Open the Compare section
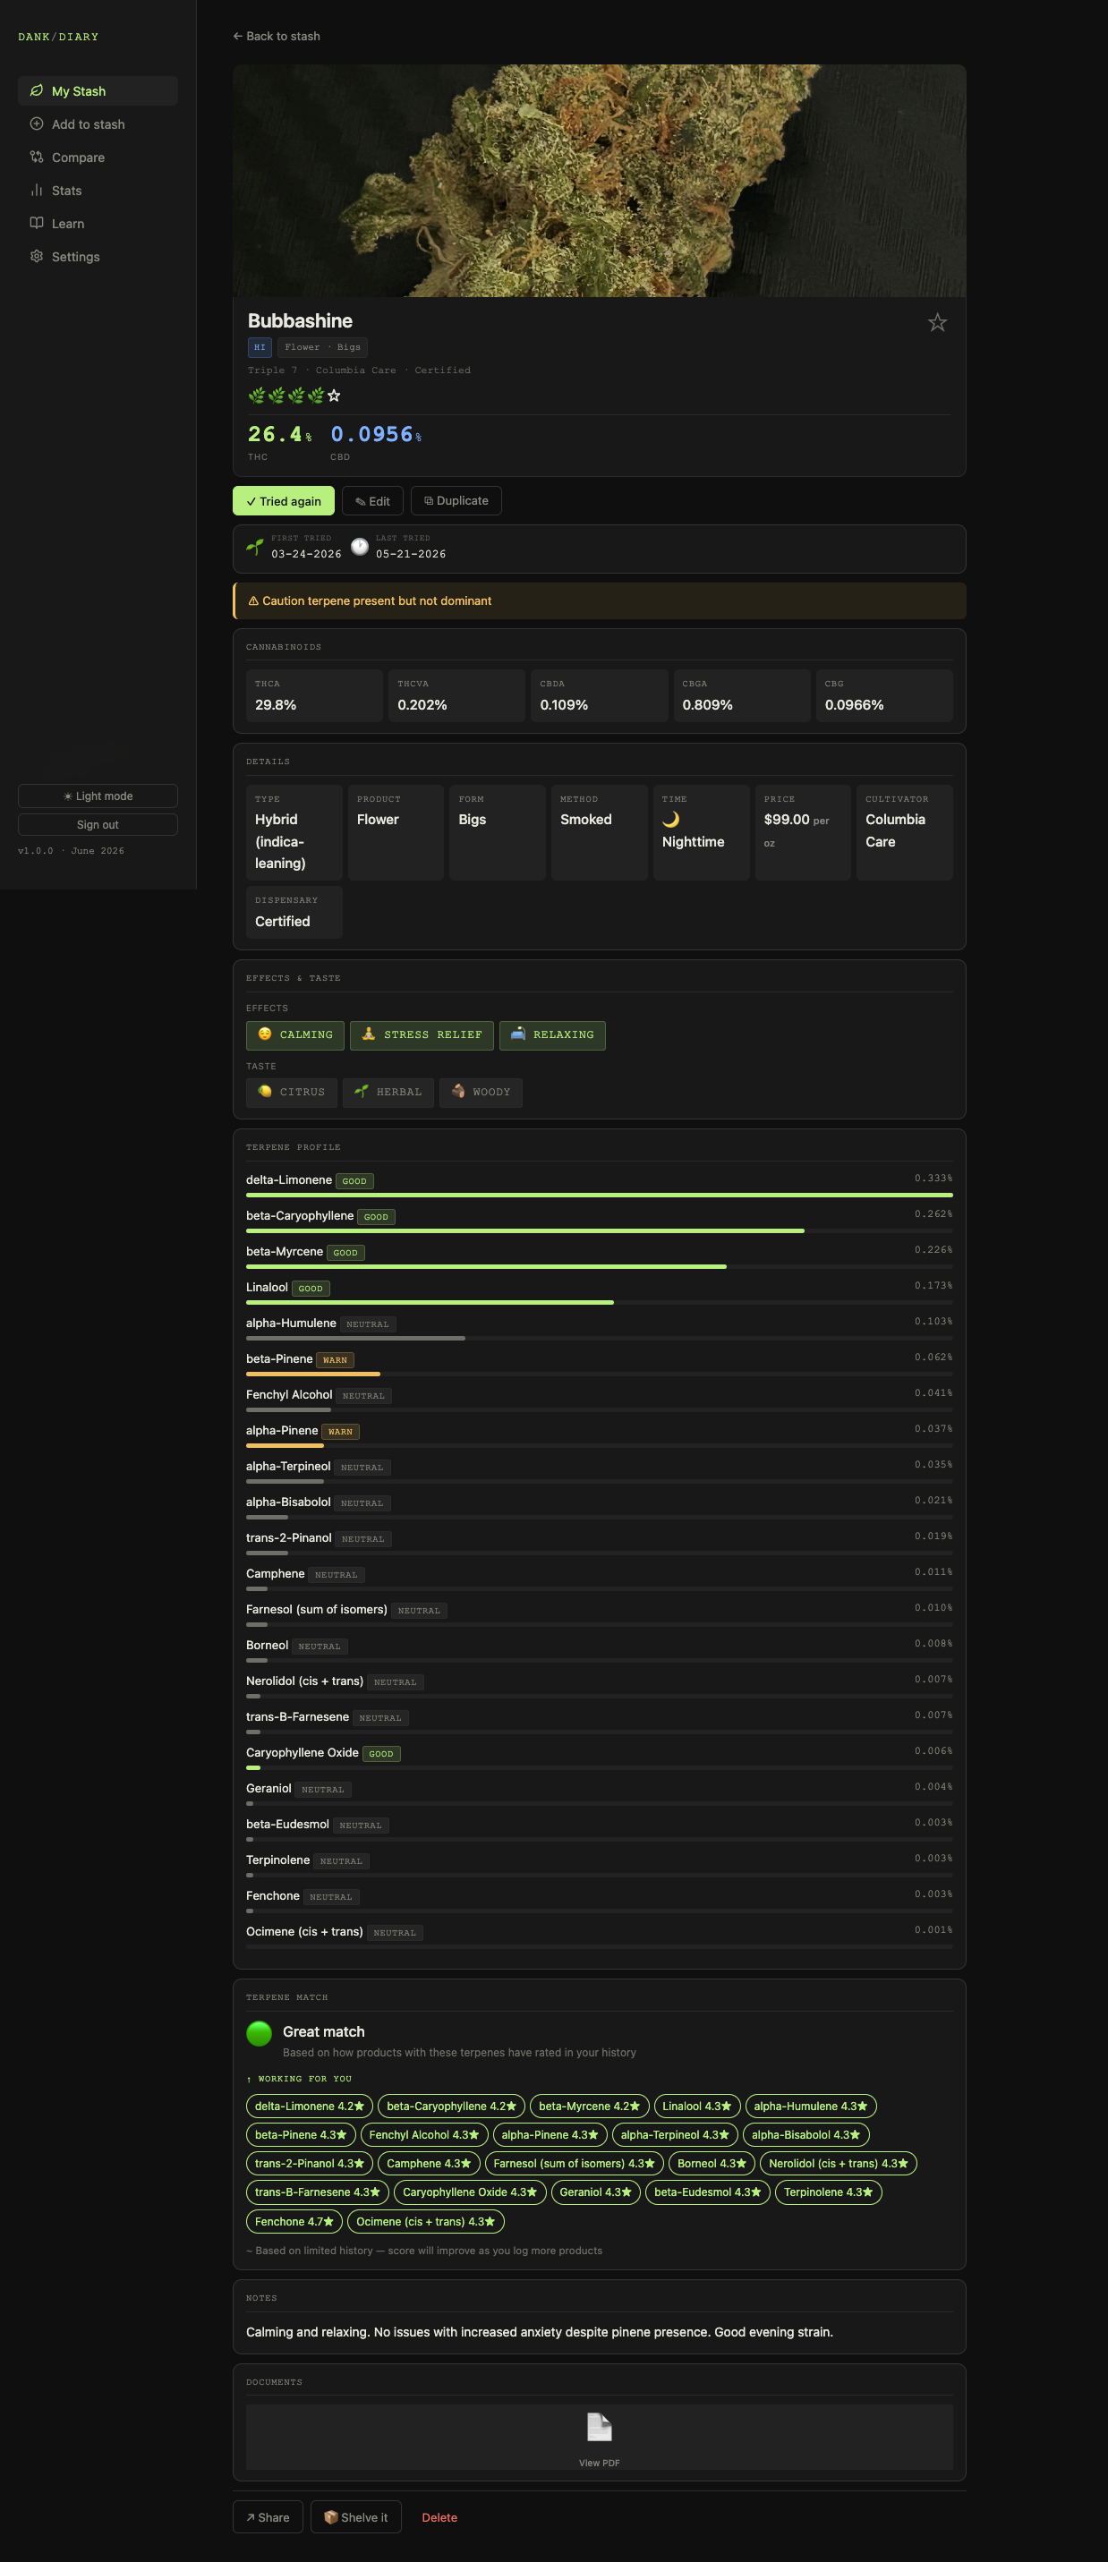1108x2562 pixels. [x=98, y=157]
